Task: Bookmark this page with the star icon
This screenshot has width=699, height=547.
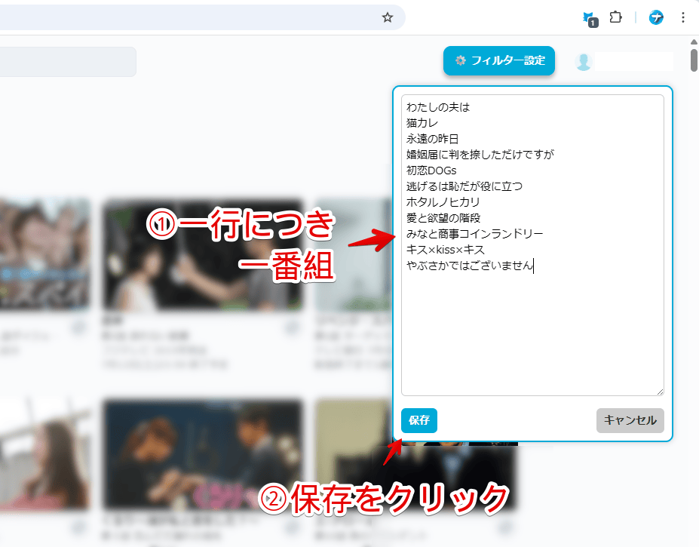Action: pos(388,17)
